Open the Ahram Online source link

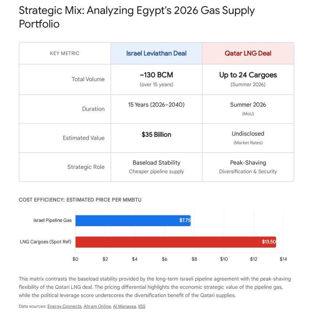click(97, 306)
